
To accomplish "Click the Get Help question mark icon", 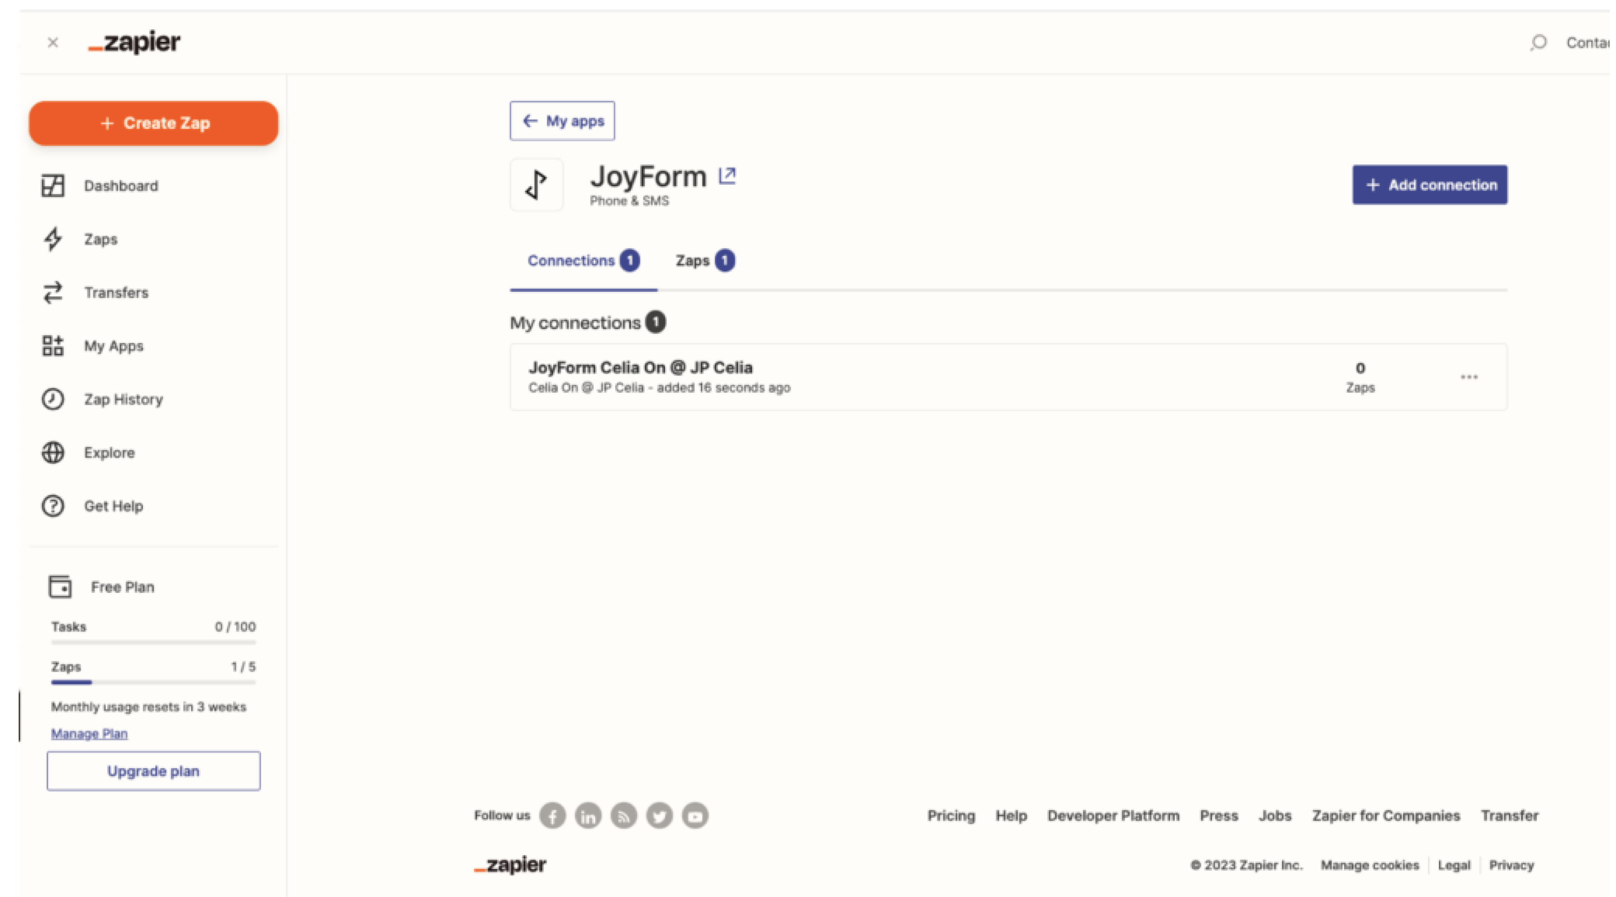I will (53, 505).
